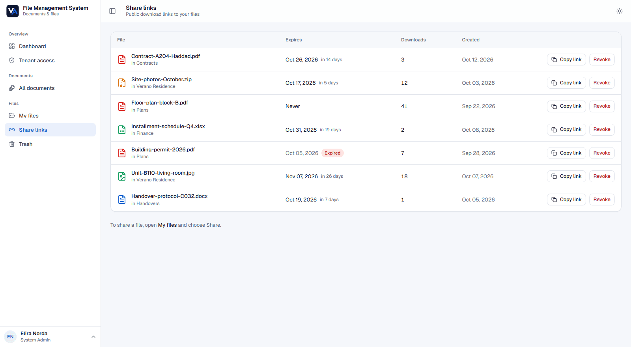Go to Tenant access page

point(50,60)
